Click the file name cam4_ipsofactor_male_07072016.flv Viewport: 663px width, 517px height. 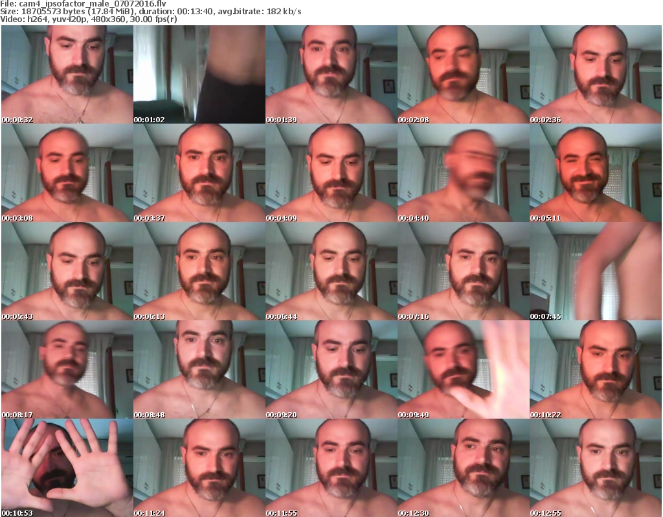pyautogui.click(x=93, y=4)
